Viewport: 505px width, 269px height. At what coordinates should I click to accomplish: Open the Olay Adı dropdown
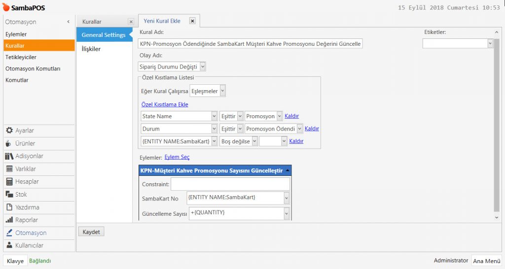click(x=203, y=67)
